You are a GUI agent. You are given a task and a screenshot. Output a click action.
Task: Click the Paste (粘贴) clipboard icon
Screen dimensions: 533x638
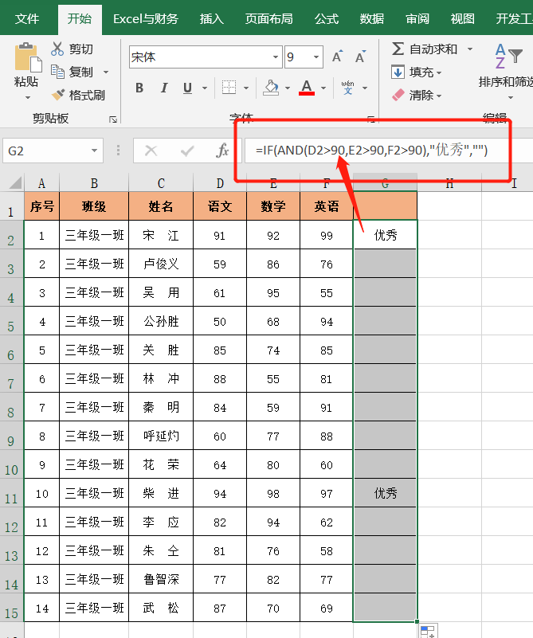[x=26, y=58]
